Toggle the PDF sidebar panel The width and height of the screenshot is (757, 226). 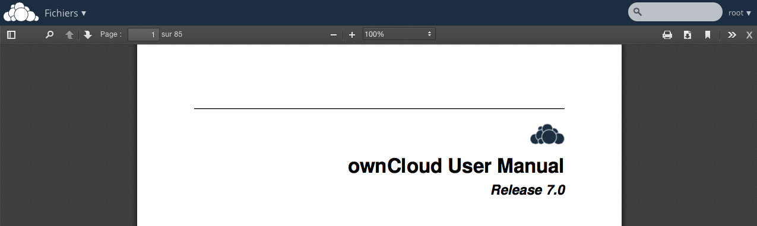[x=11, y=35]
